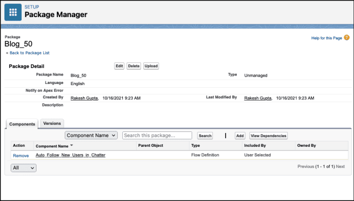Select the Flow Definition type cell
The width and height of the screenshot is (354, 201).
(x=205, y=155)
